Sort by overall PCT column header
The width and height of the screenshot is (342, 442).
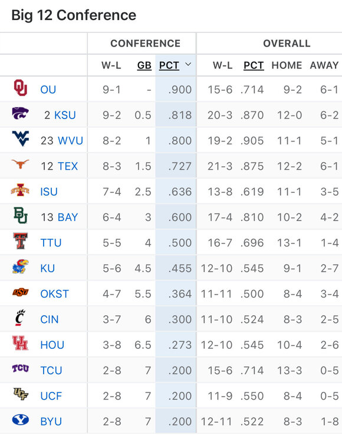254,65
